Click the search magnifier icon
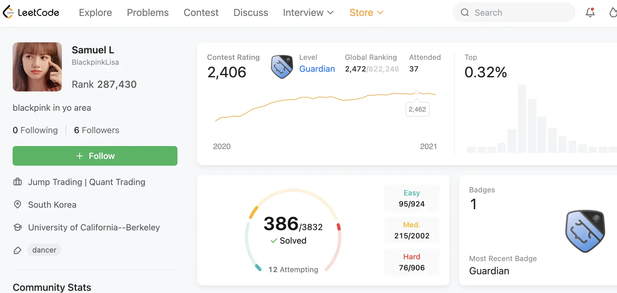This screenshot has height=293, width=617. tap(464, 13)
